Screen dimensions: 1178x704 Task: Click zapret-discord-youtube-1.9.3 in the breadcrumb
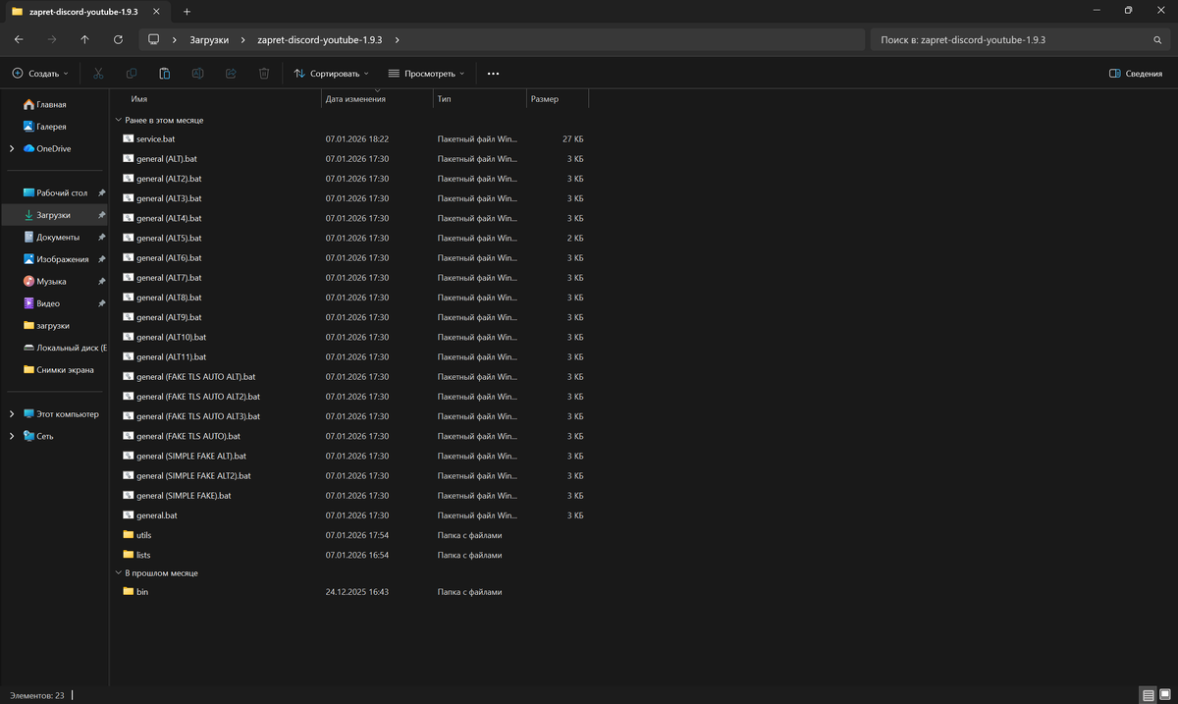click(x=319, y=40)
